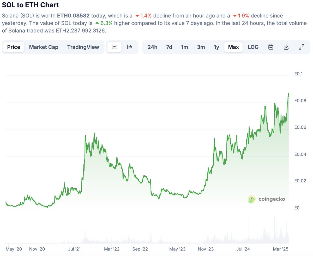Viewport: 313px width, 256px height.
Task: Click the SOL to ETH Chart heading
Action: point(31,5)
